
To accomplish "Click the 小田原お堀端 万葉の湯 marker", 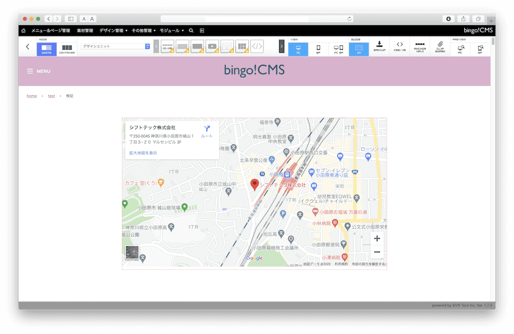I will (x=315, y=212).
